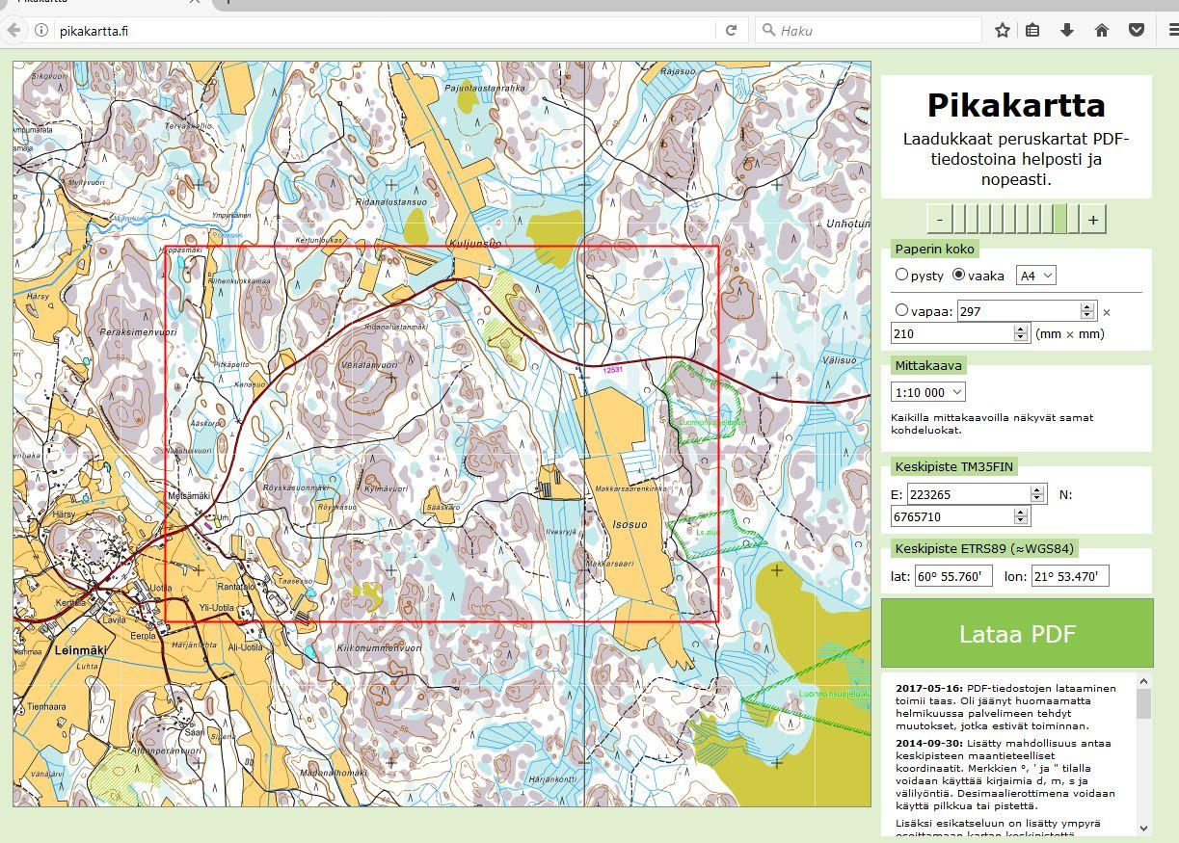
Task: Click the highlighted zoom level slider segment
Action: 1060,220
